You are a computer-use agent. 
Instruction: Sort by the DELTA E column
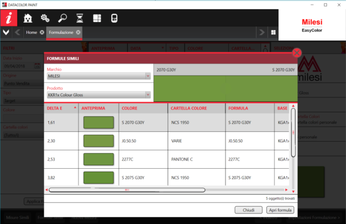point(61,108)
